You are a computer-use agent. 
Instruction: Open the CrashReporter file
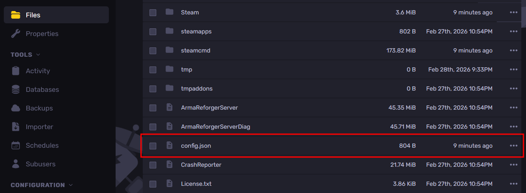(x=201, y=165)
